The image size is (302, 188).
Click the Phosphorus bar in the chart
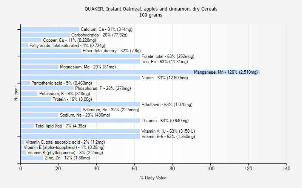[47, 88]
